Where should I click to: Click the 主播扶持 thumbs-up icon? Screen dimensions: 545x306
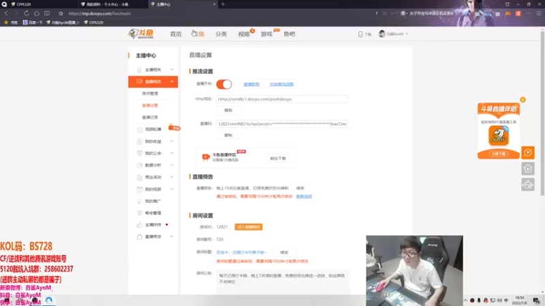click(140, 225)
